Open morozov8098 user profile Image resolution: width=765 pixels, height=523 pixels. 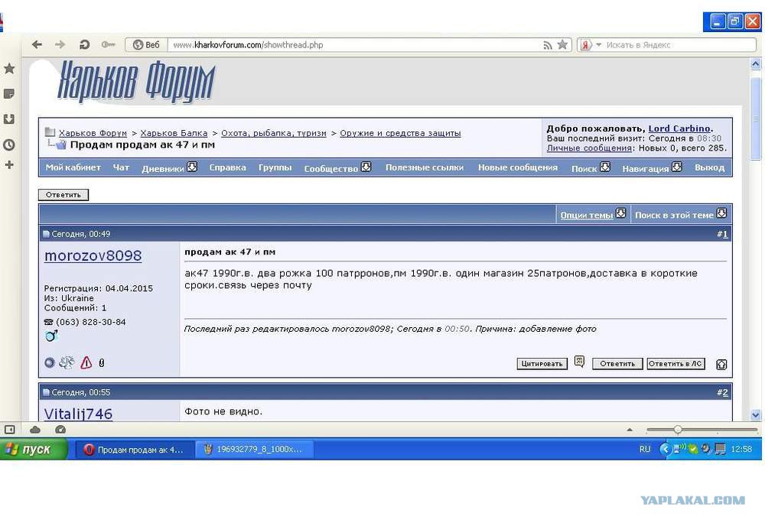tap(93, 256)
